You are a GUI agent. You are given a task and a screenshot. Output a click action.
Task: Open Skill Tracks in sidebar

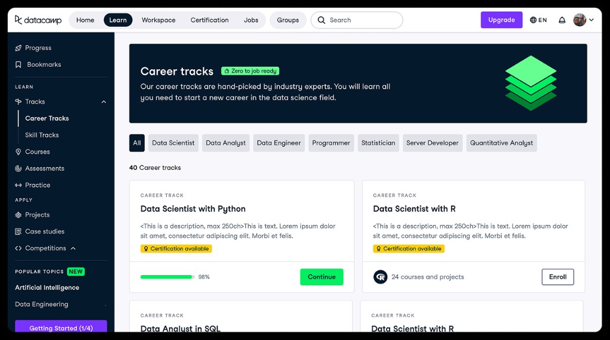point(42,135)
